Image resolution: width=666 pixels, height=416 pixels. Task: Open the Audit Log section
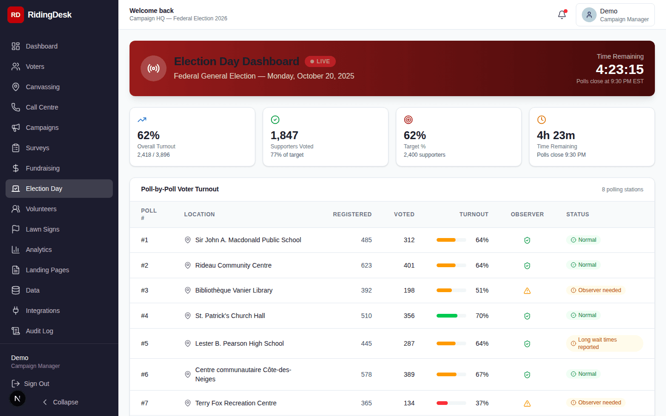[39, 331]
